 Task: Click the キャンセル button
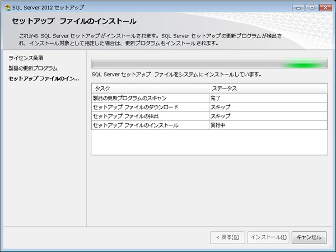[309, 237]
